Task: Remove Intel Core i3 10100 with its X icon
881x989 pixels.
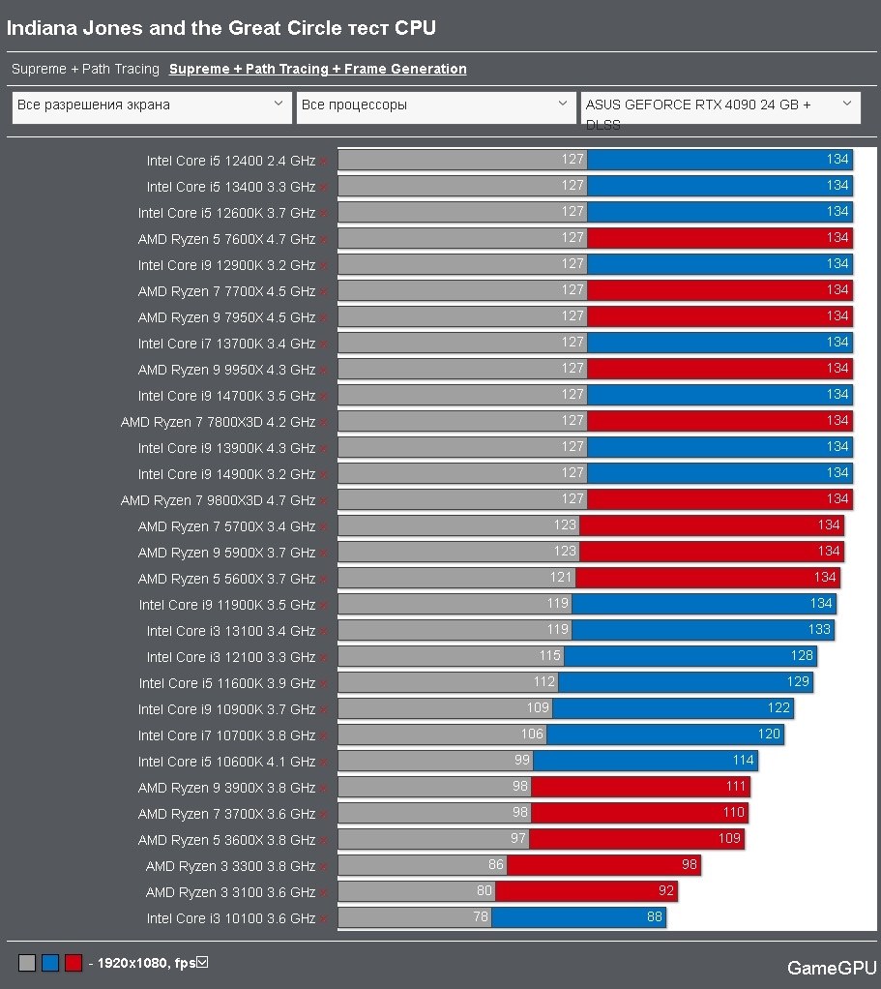Action: click(324, 918)
